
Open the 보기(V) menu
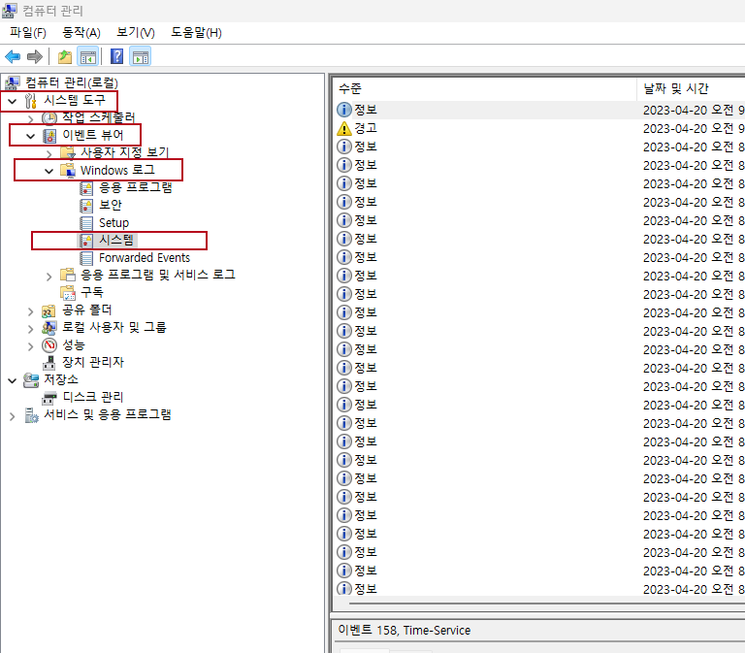click(x=136, y=33)
